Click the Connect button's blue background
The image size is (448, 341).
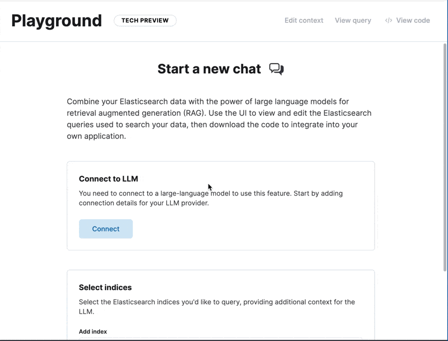click(105, 229)
